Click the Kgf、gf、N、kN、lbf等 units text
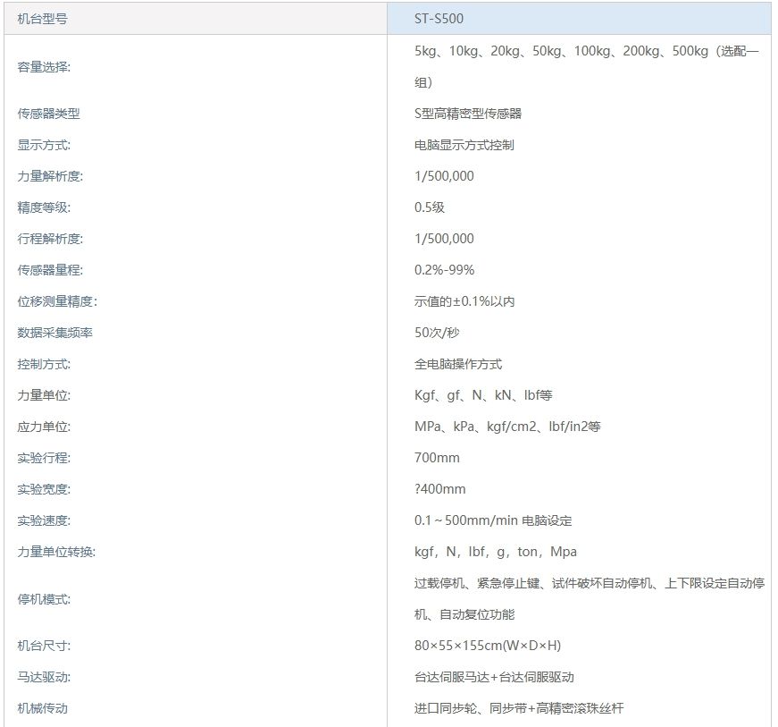Viewport: 778px width, 727px height. (483, 395)
